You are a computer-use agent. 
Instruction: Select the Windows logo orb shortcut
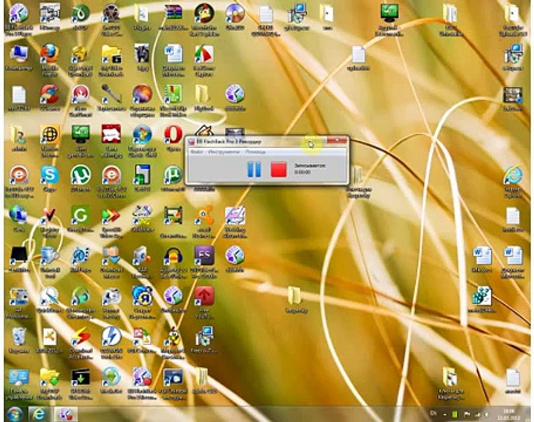pos(142,141)
